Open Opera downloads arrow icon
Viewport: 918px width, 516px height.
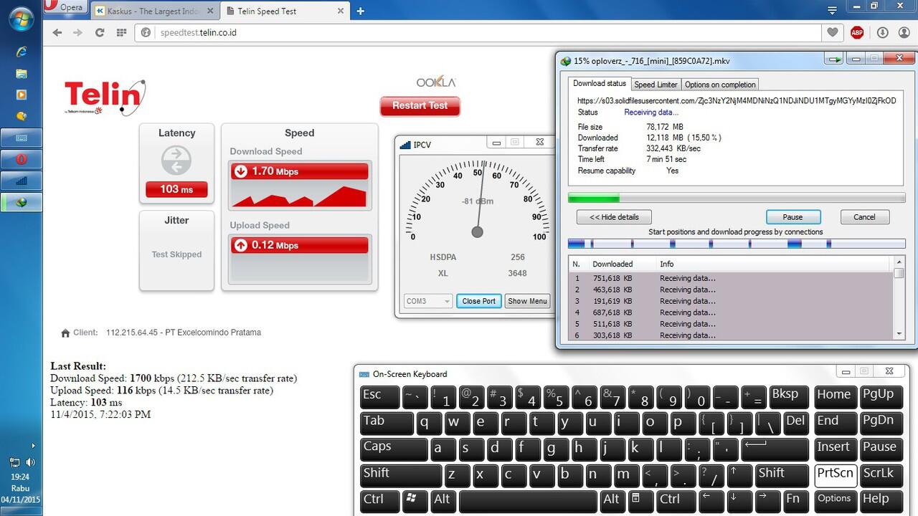pos(882,32)
